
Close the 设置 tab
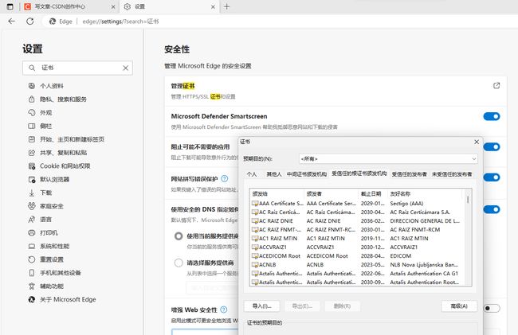pos(213,6)
